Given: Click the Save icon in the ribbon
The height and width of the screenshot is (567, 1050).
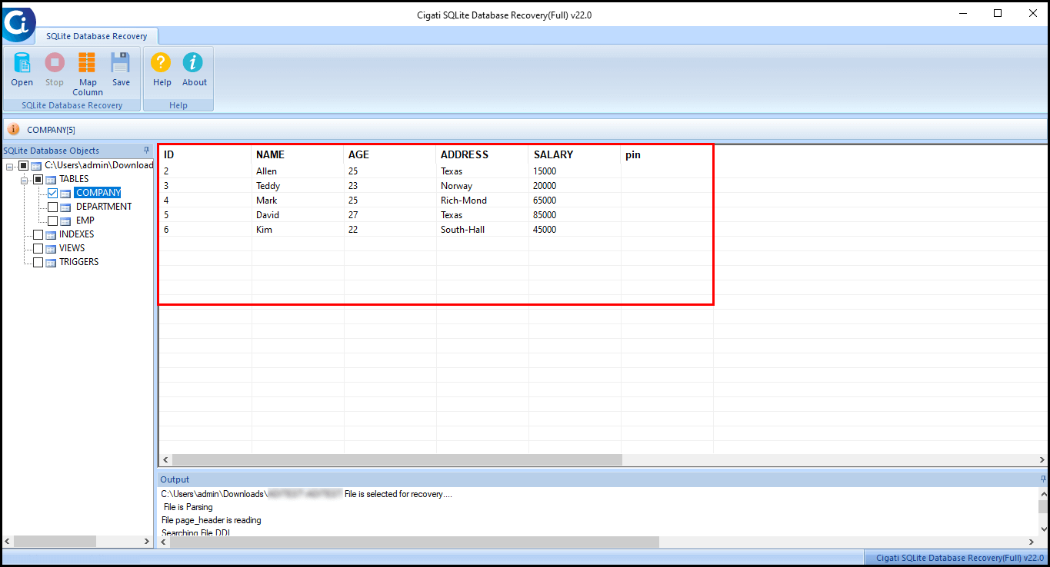Looking at the screenshot, I should click(121, 63).
